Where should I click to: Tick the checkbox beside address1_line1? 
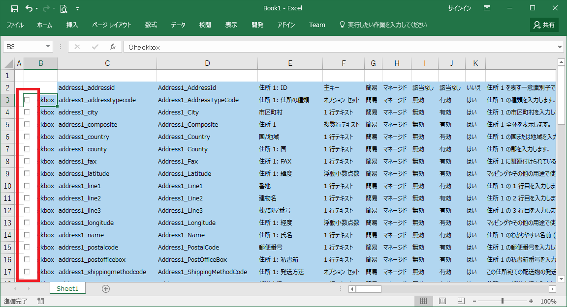tap(27, 185)
